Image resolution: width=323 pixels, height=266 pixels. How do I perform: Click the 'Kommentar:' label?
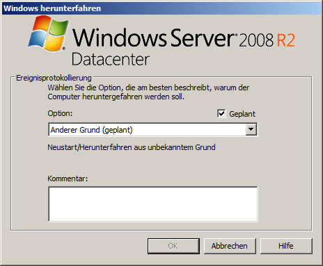[x=68, y=178]
